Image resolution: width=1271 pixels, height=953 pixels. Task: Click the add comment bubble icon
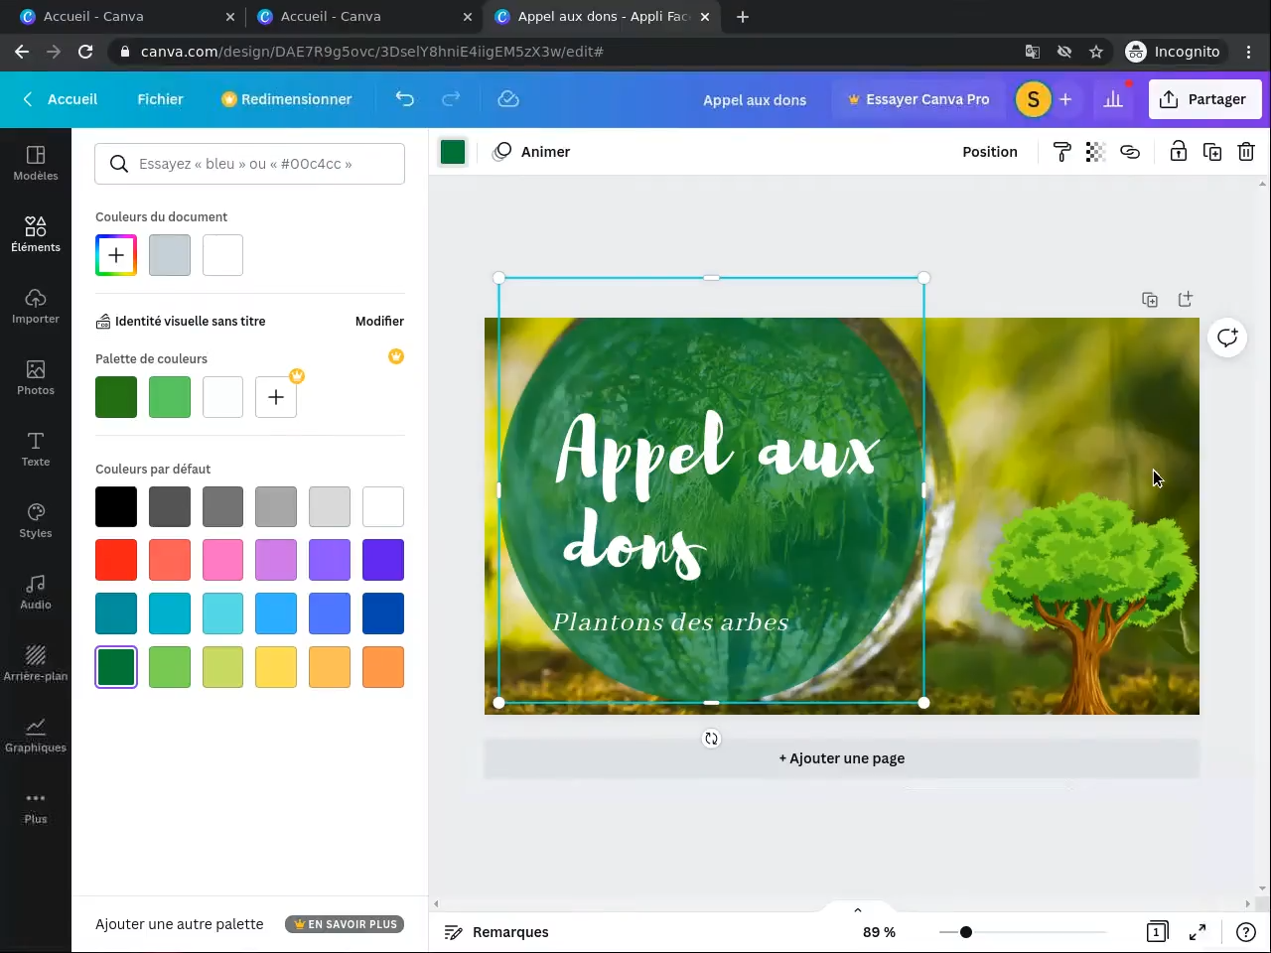[1227, 338]
